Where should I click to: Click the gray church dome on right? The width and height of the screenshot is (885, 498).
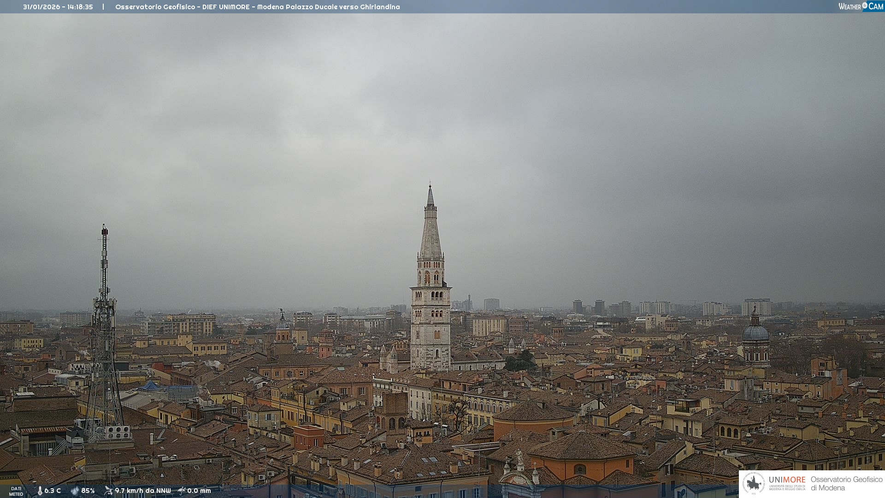(755, 333)
